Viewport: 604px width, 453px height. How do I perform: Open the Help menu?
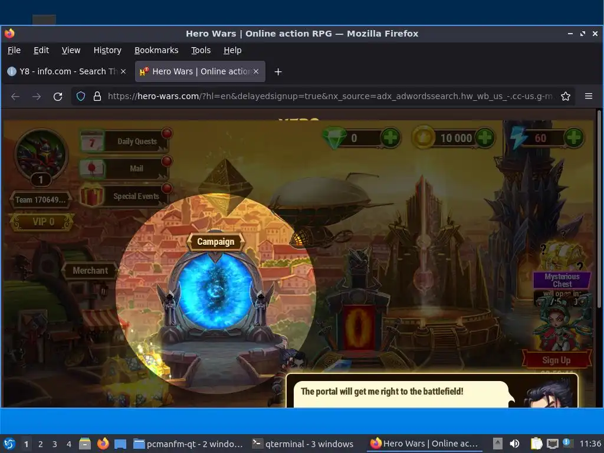click(x=232, y=50)
